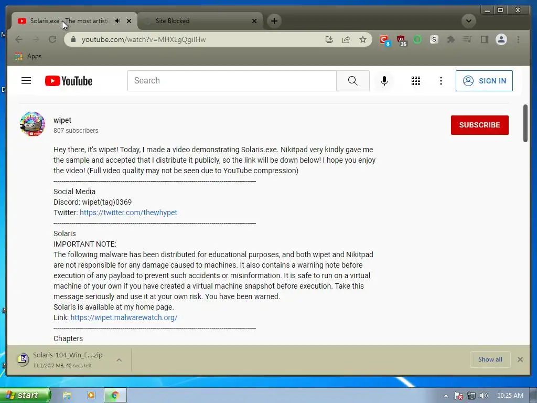Open the YouTube apps grid
Image resolution: width=537 pixels, height=403 pixels.
click(416, 81)
